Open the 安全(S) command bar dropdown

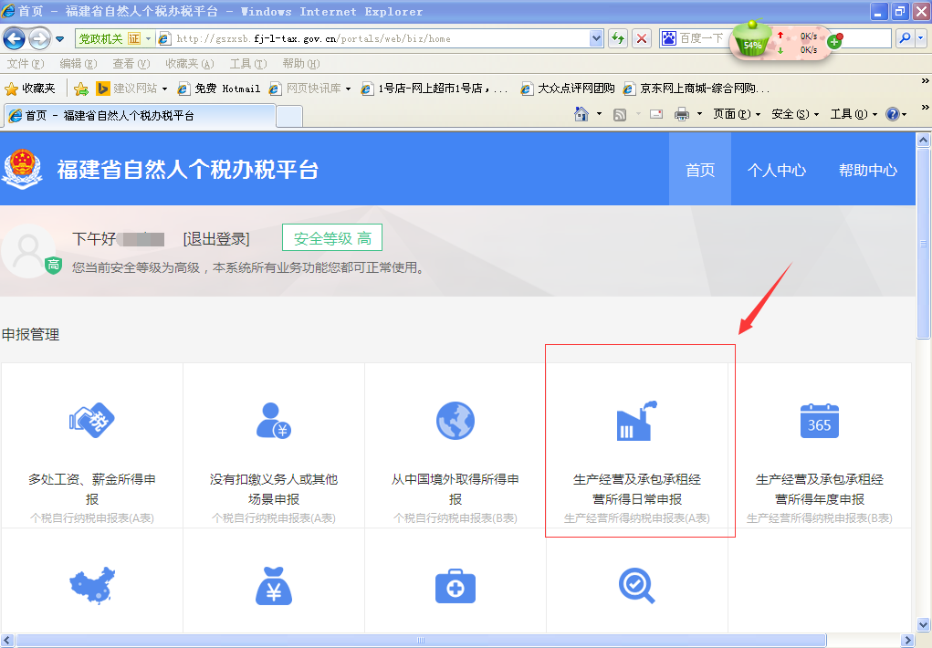[795, 114]
